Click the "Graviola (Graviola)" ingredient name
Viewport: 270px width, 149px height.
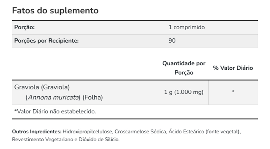pos(42,87)
